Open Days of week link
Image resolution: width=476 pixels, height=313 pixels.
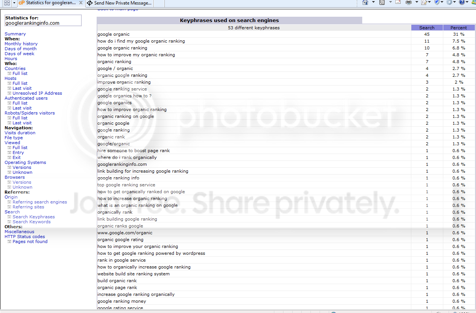pos(19,54)
